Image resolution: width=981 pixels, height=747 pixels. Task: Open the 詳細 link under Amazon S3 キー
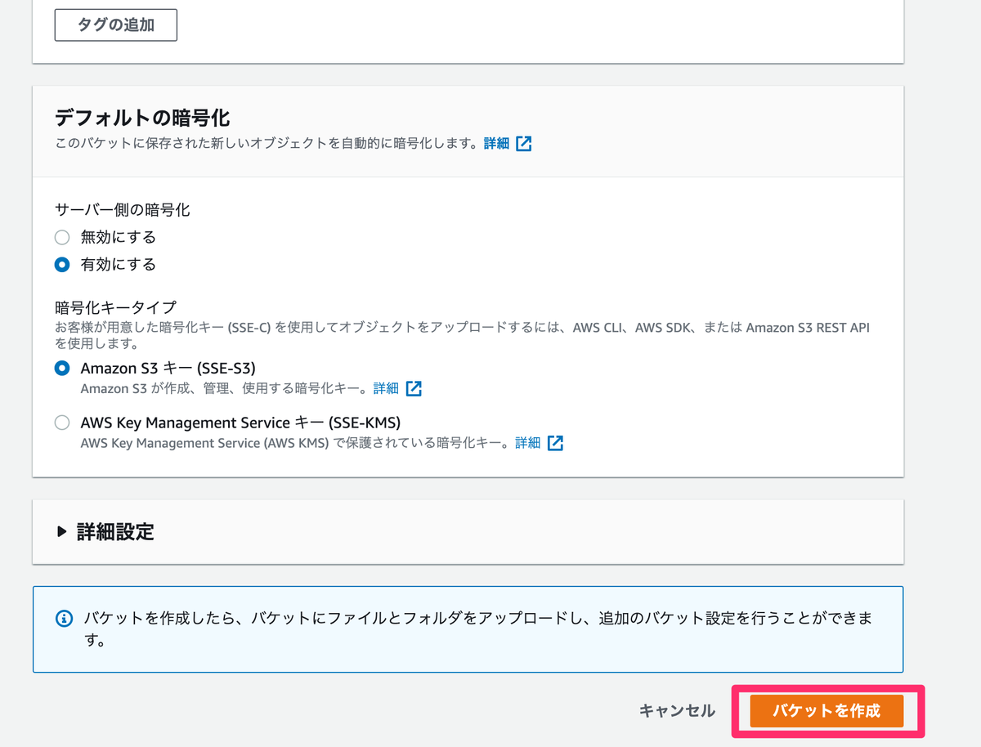385,388
